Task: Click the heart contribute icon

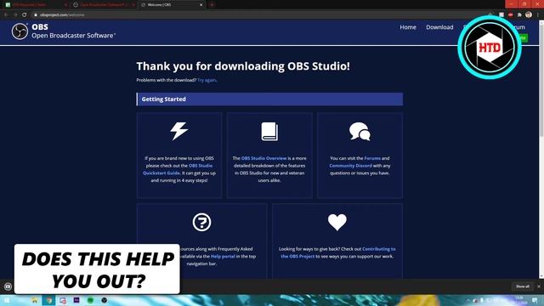Action: [337, 222]
